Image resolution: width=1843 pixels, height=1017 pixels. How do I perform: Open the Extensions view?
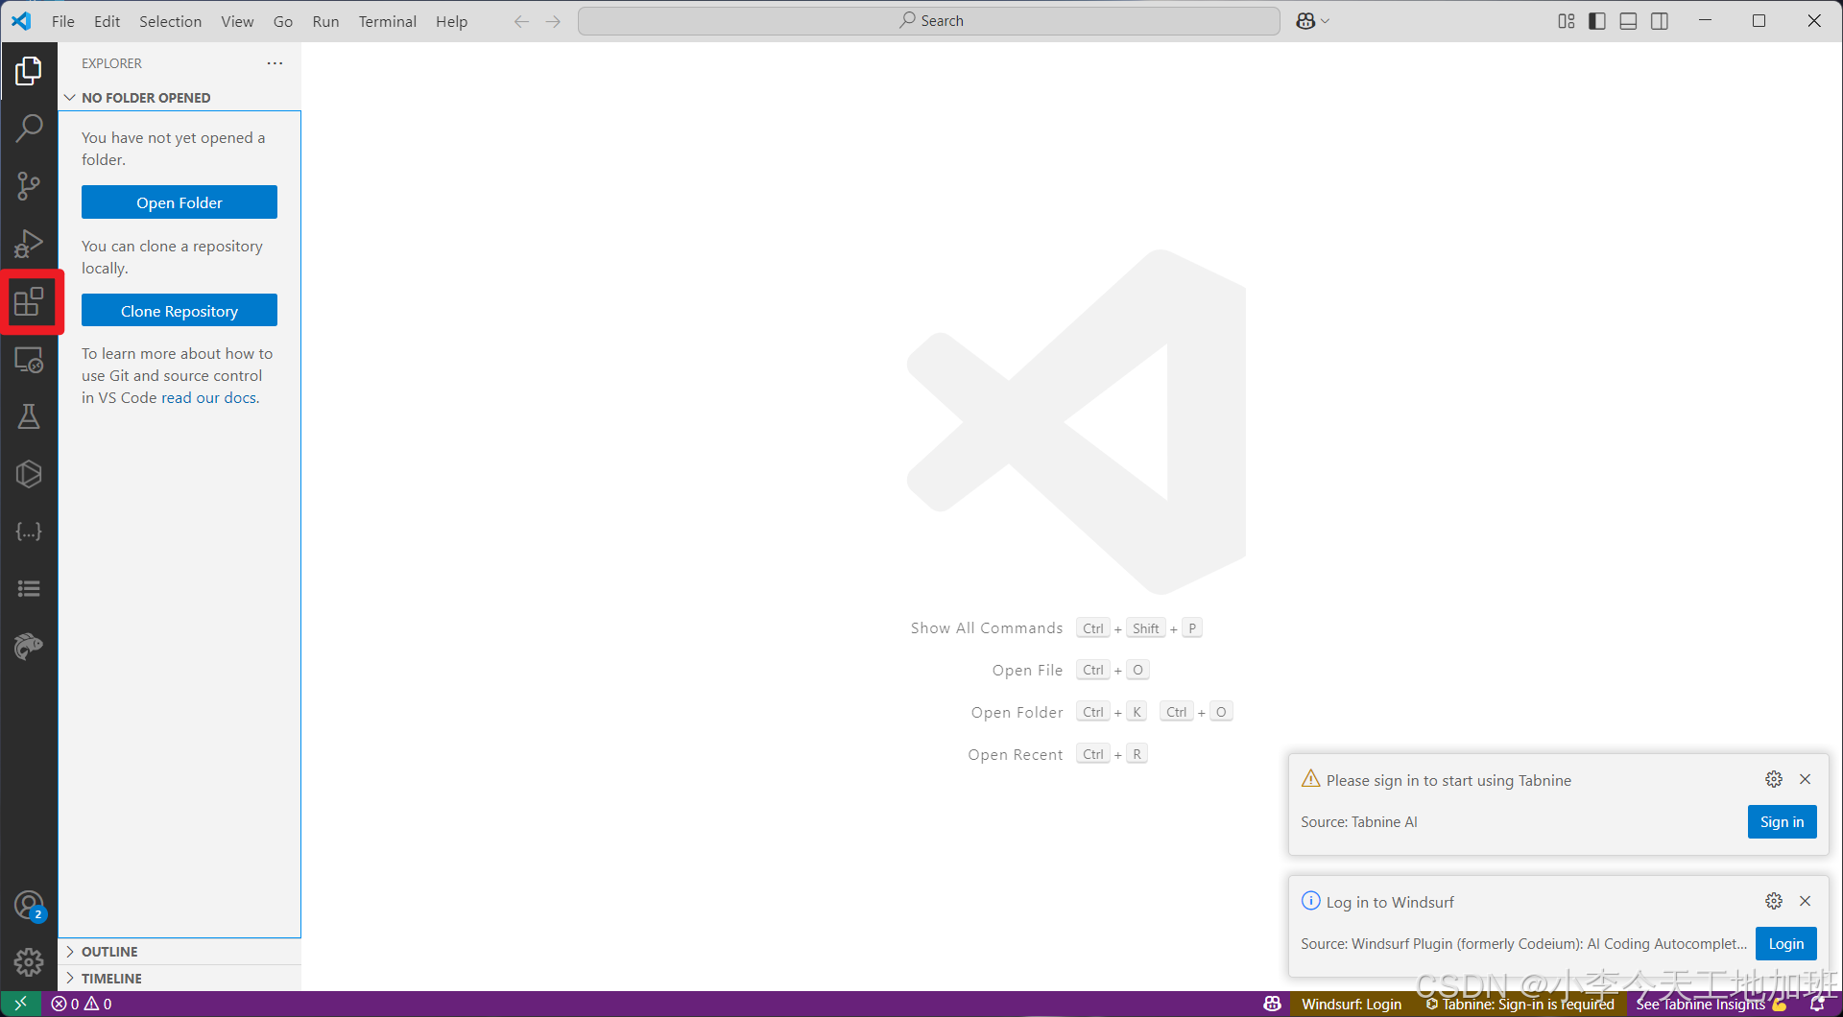(29, 302)
